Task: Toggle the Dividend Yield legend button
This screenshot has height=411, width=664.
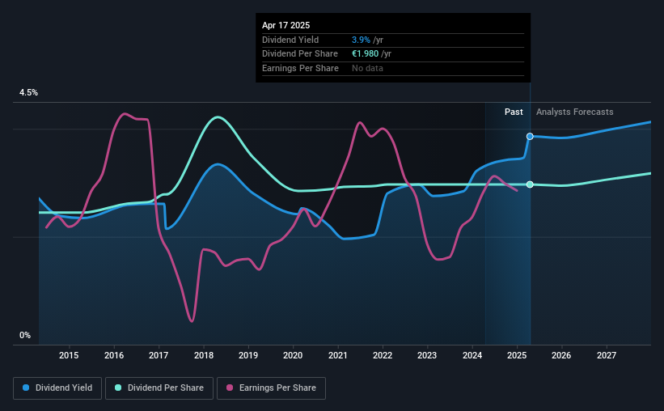Action: (x=57, y=388)
